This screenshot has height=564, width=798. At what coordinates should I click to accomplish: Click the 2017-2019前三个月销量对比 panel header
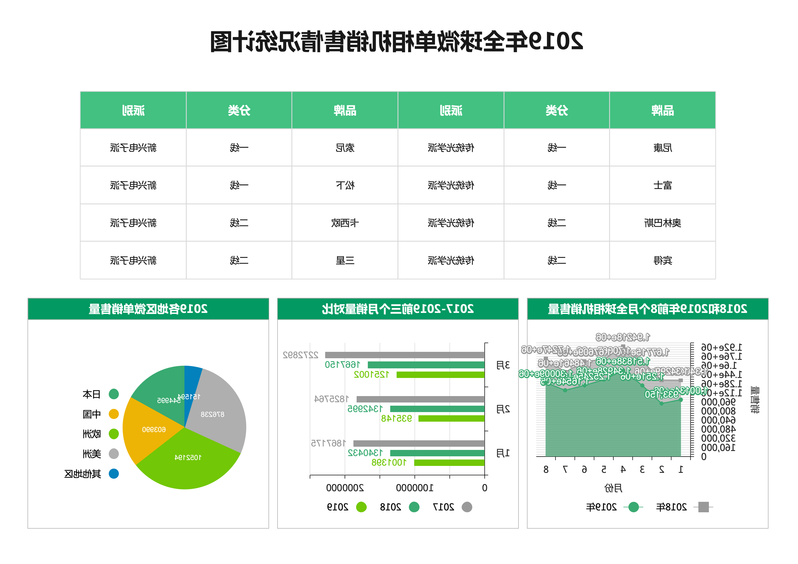coord(398,309)
